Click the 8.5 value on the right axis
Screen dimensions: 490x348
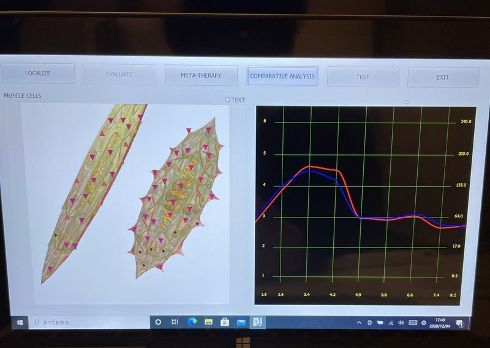(454, 276)
